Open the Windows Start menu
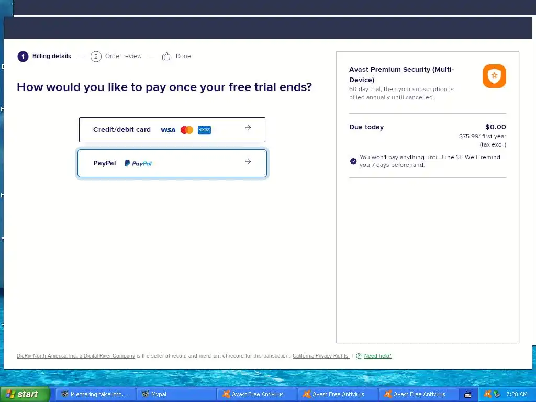This screenshot has height=402, width=536. tap(25, 394)
